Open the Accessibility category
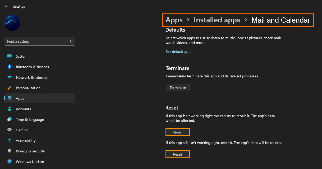The height and width of the screenshot is (169, 322). (x=40, y=141)
